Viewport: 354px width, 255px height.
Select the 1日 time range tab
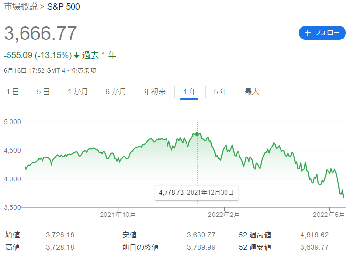pyautogui.click(x=12, y=92)
